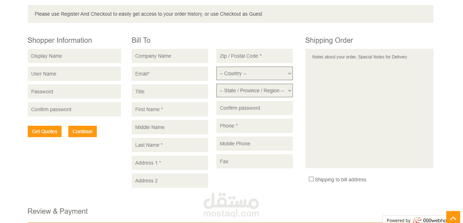Focus the order notes text area

point(369,108)
